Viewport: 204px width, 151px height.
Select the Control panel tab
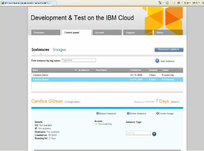tap(76, 32)
